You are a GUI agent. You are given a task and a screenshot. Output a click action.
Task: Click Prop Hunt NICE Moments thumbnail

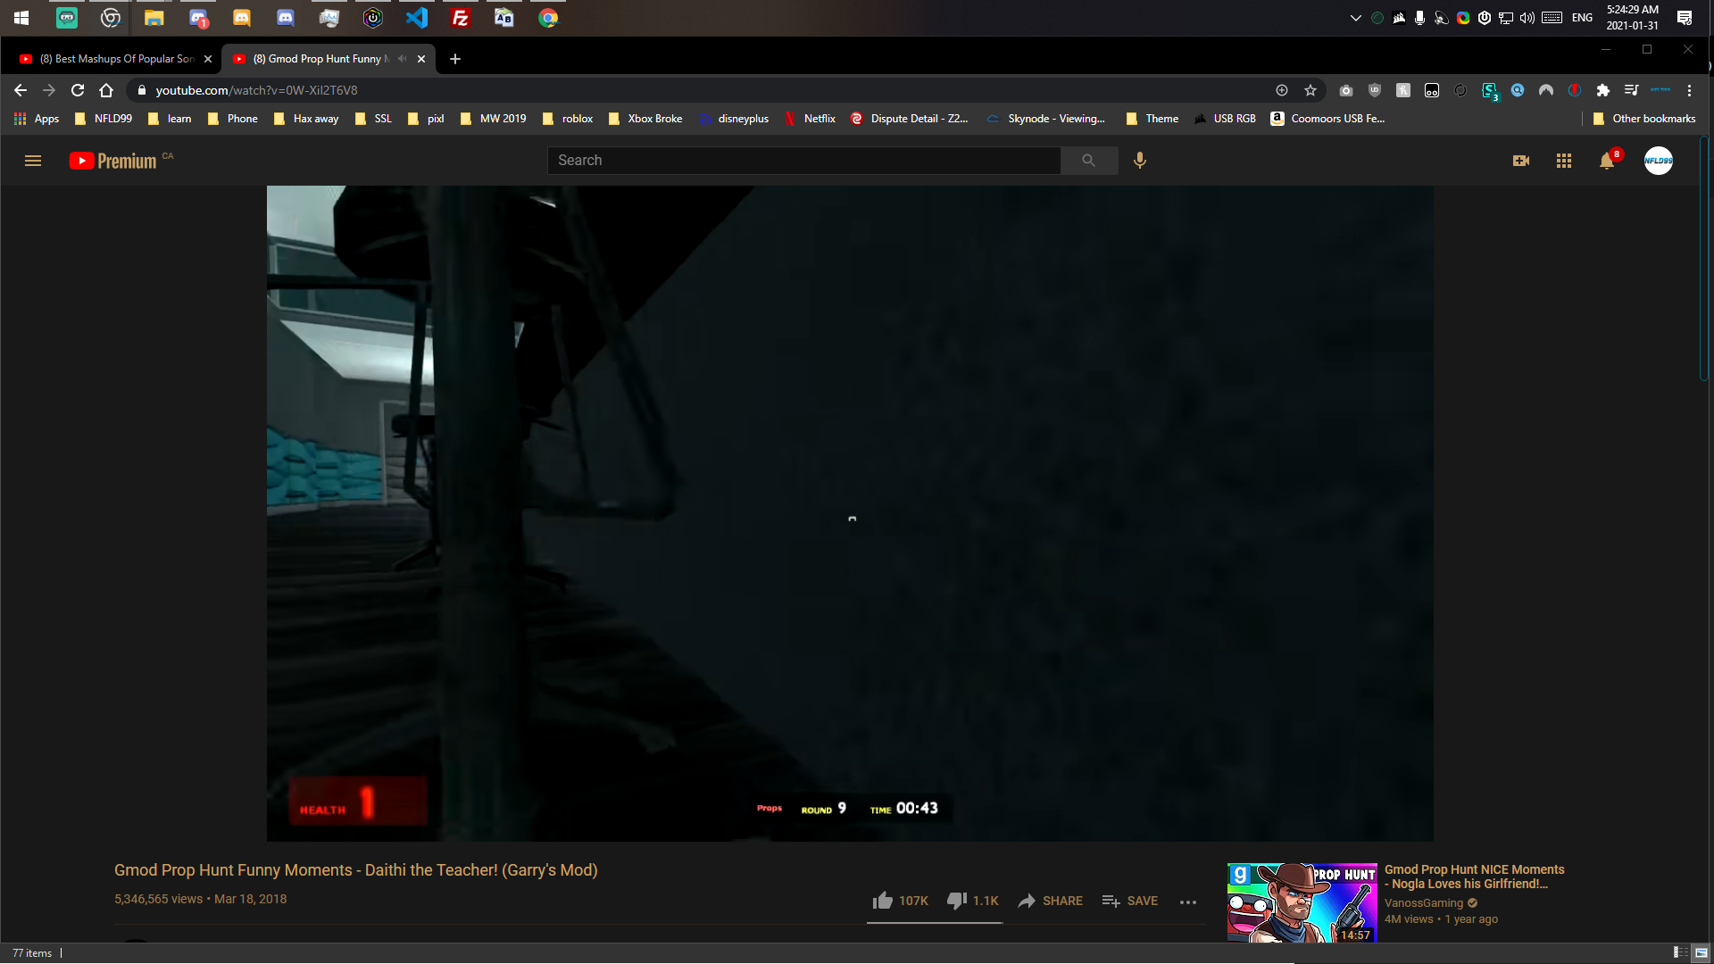(x=1302, y=902)
